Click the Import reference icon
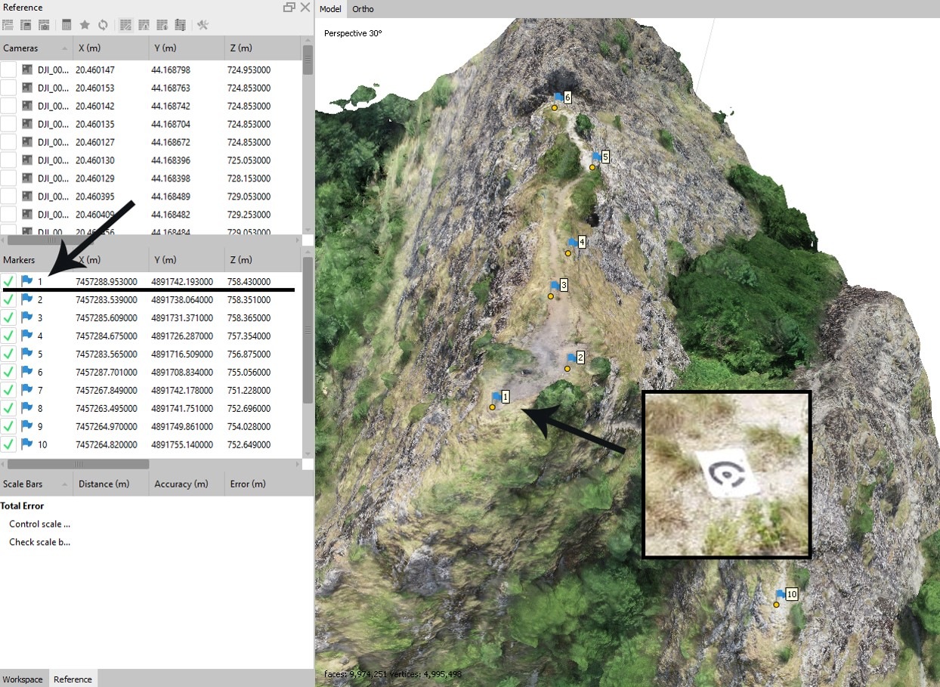This screenshot has height=687, width=940. coord(8,25)
